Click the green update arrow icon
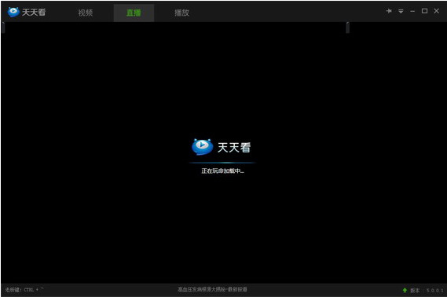Image resolution: width=447 pixels, height=297 pixels. tap(405, 290)
